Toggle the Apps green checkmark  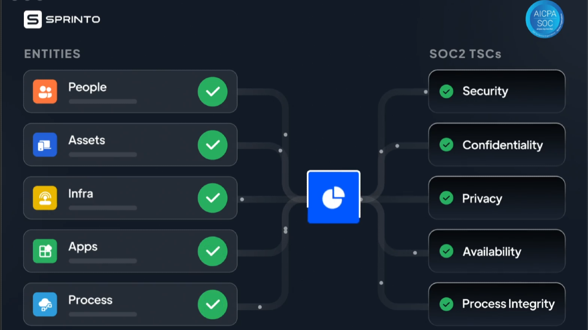coord(213,251)
